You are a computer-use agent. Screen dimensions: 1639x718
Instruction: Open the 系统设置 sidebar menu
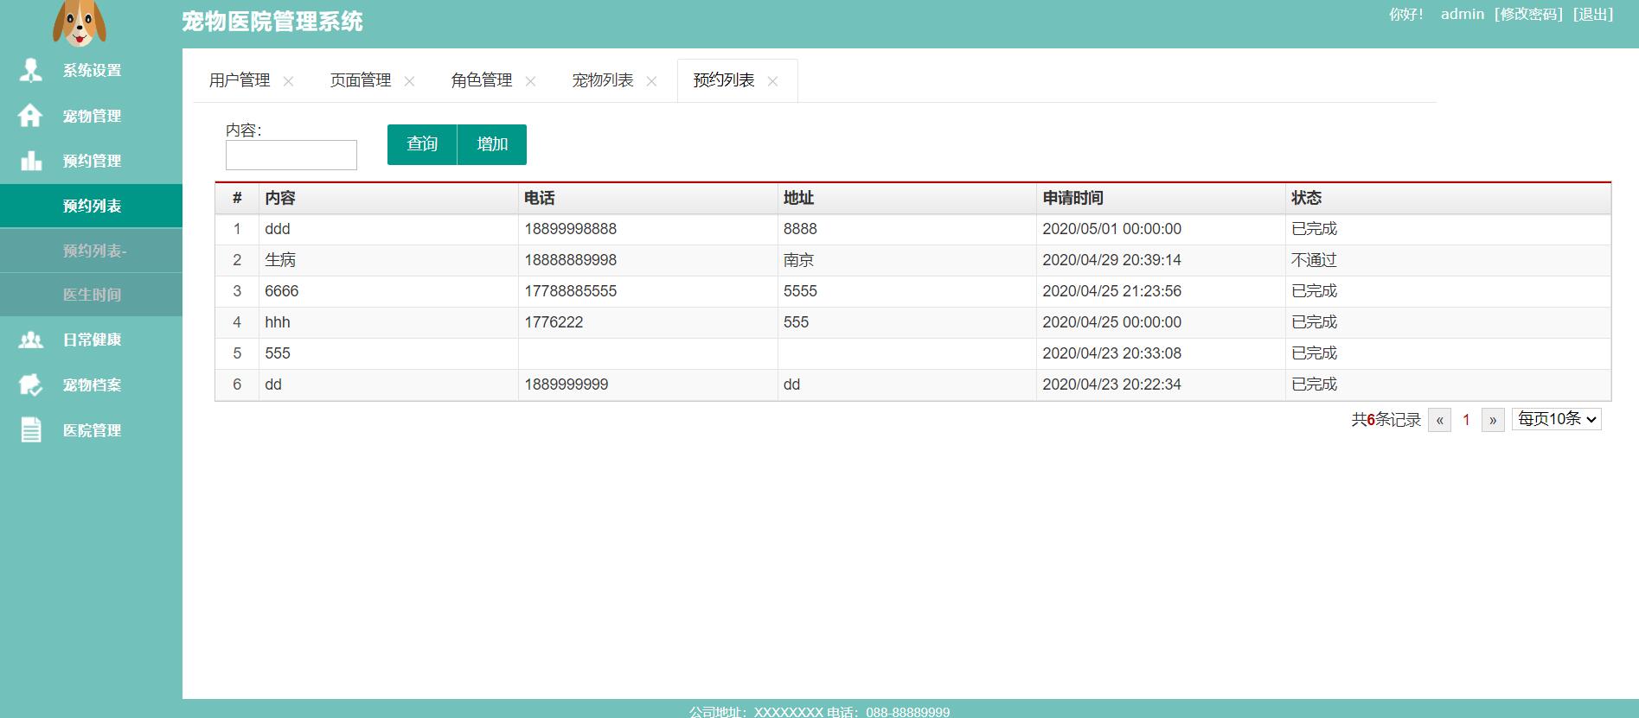click(x=91, y=71)
